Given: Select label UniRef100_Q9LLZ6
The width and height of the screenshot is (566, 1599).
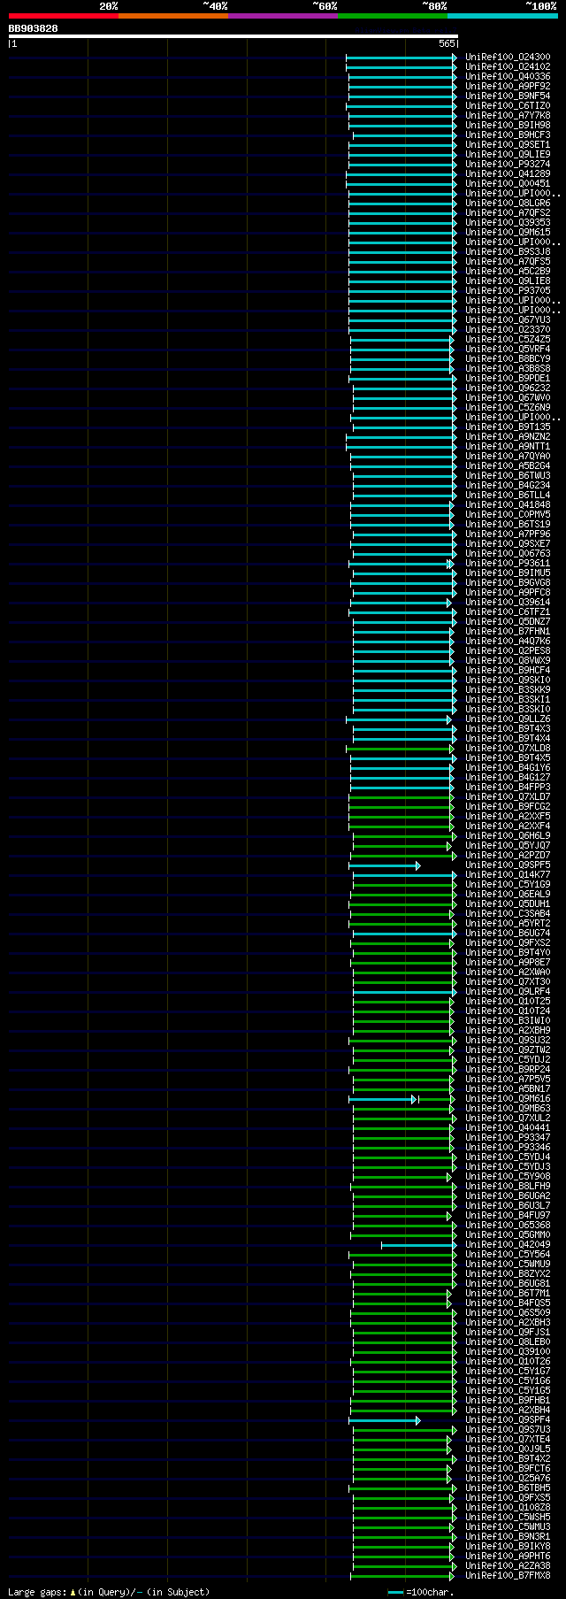Looking at the screenshot, I should click(508, 719).
